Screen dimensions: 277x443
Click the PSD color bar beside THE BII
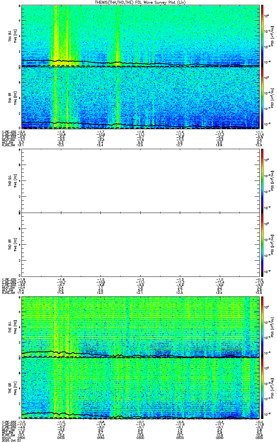[x=263, y=388]
